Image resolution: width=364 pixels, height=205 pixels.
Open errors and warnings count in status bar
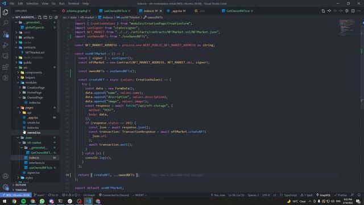click(x=71, y=195)
